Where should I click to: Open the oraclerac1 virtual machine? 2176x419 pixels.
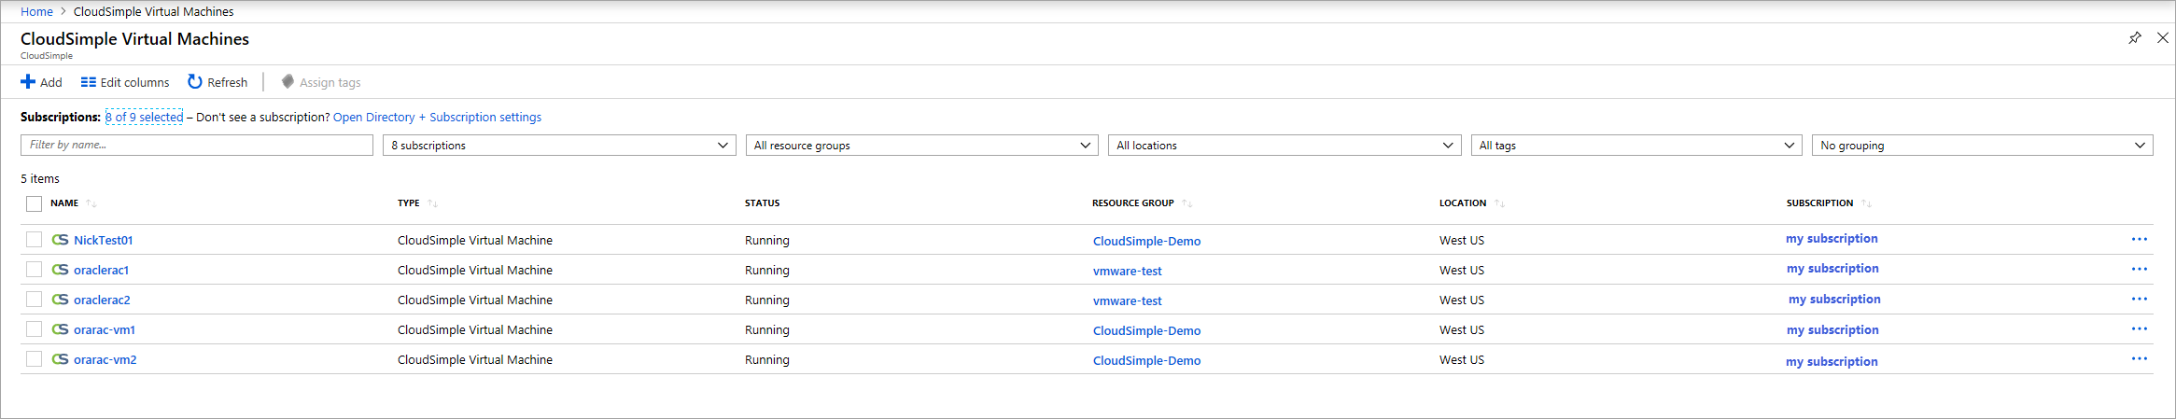click(101, 270)
